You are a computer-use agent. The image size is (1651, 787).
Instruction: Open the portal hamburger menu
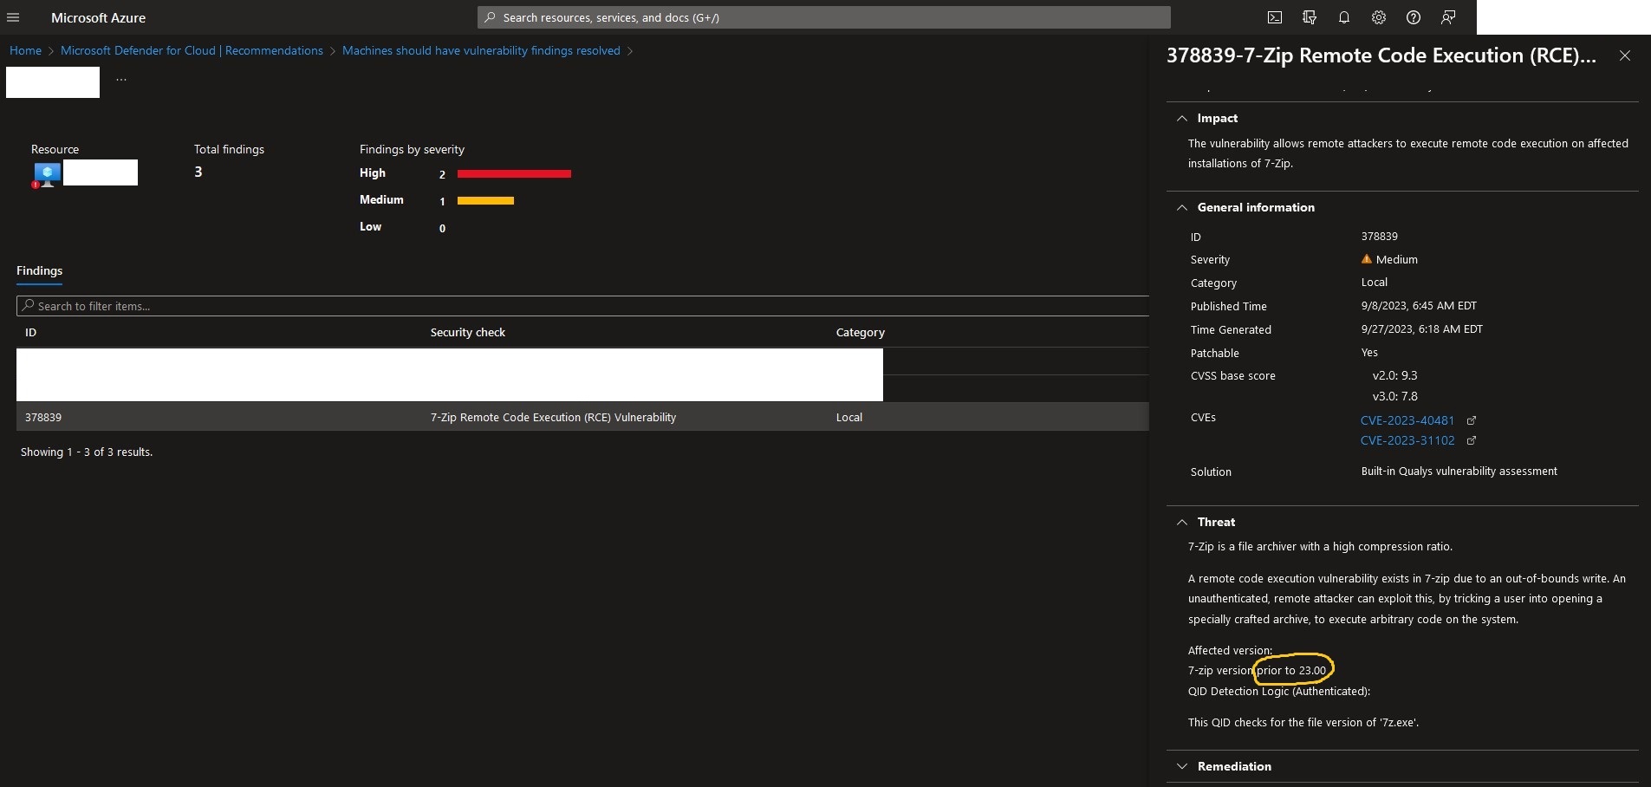coord(13,17)
